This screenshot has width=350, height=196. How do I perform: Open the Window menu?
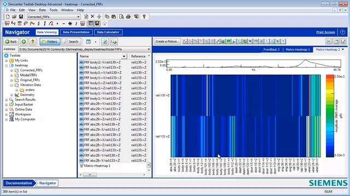67,10
